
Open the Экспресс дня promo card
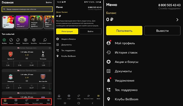8,22
